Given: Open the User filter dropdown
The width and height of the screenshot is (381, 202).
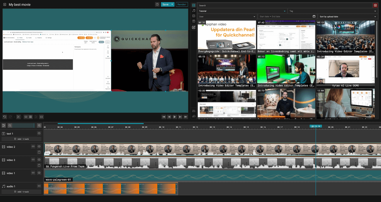Looking at the screenshot, I should tap(227, 17).
